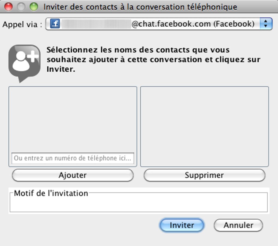Click the Facebook logo icon in account selector

point(55,24)
